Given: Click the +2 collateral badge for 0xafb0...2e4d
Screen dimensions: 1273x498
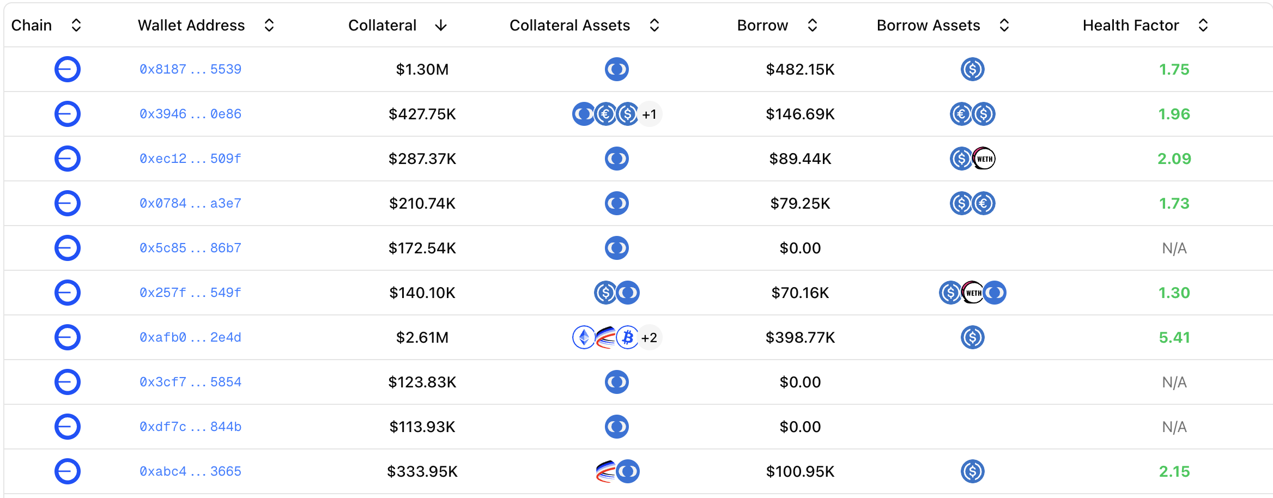Looking at the screenshot, I should coord(650,337).
